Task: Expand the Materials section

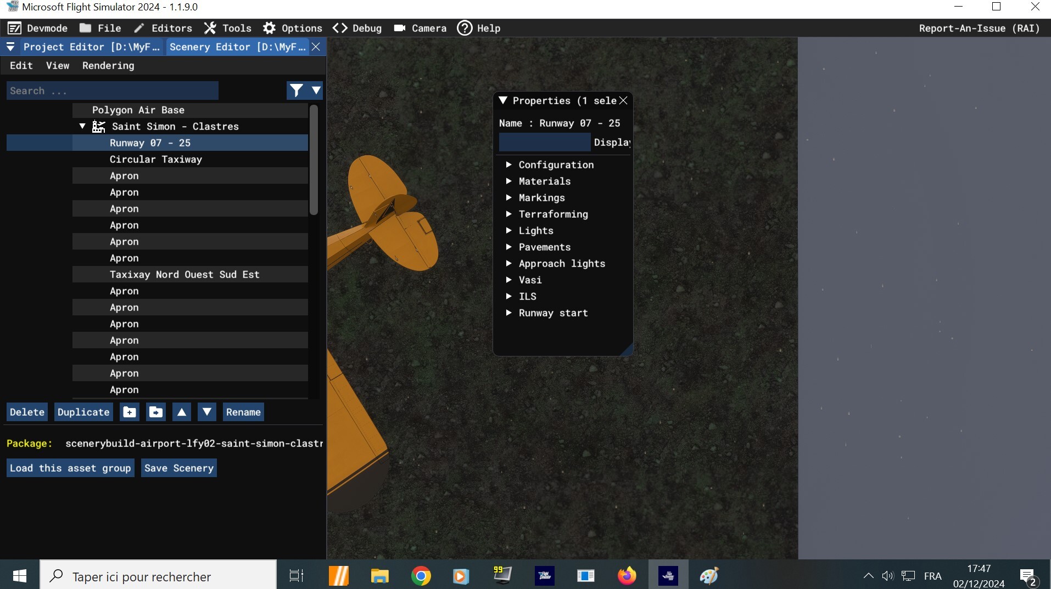Action: [509, 181]
